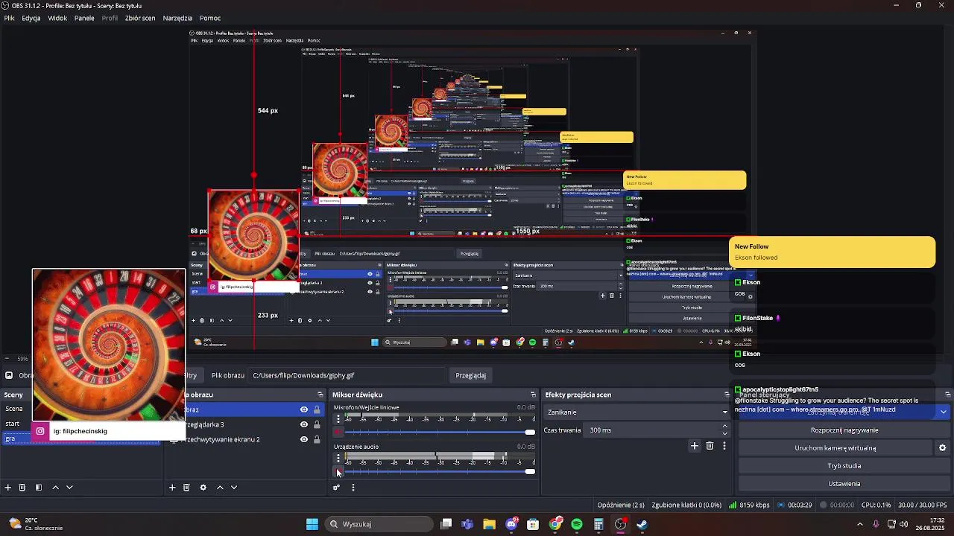Add a new scene with plus icon
This screenshot has height=536, width=954.
coord(8,488)
